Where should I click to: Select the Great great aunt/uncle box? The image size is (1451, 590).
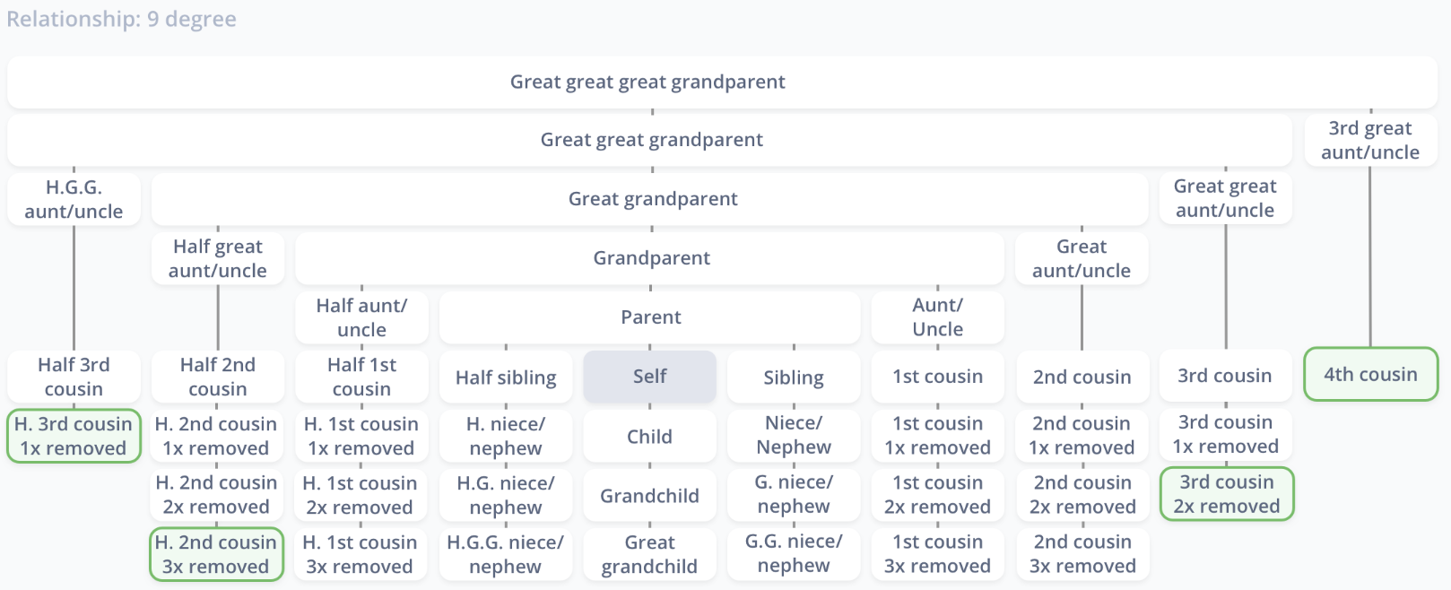click(1226, 198)
